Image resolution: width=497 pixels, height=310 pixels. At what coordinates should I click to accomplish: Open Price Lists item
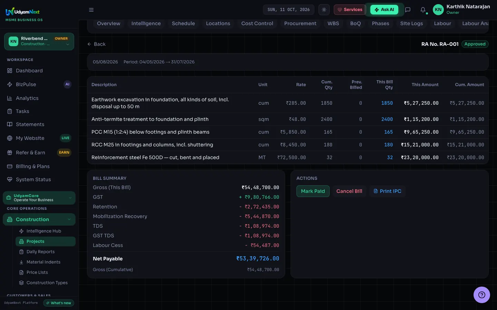pyautogui.click(x=45, y=272)
